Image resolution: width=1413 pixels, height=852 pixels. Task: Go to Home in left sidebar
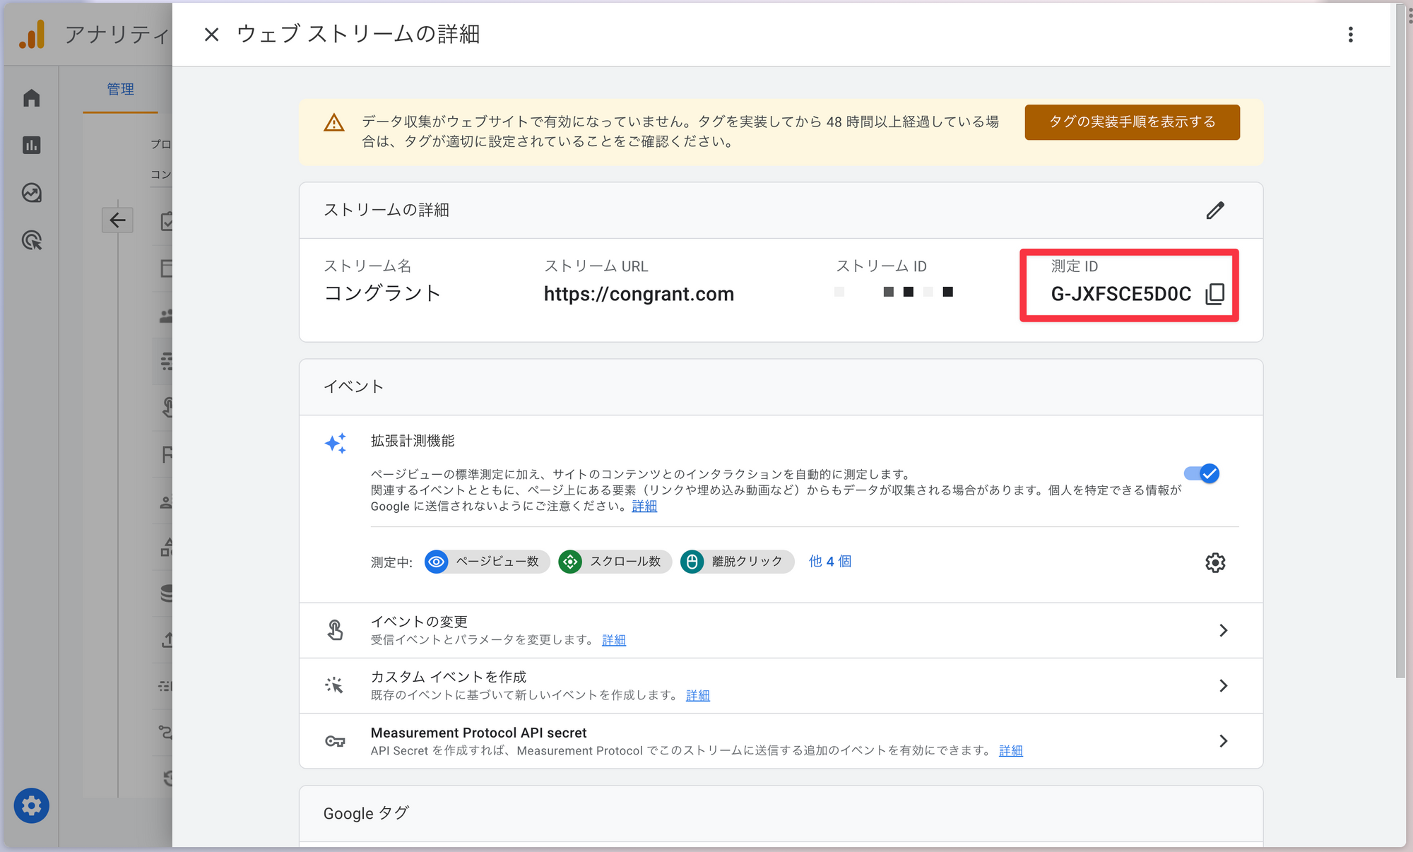[x=31, y=97]
